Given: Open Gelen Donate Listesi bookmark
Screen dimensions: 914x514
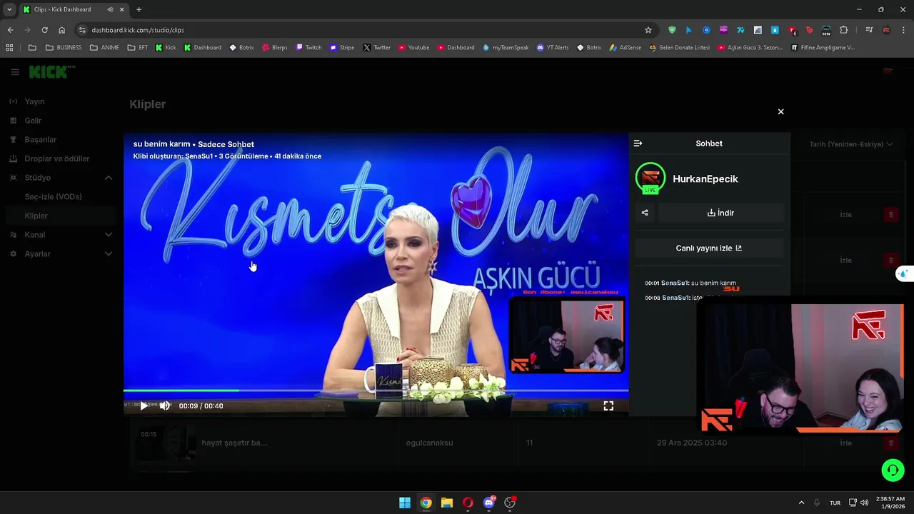Looking at the screenshot, I should (x=679, y=48).
